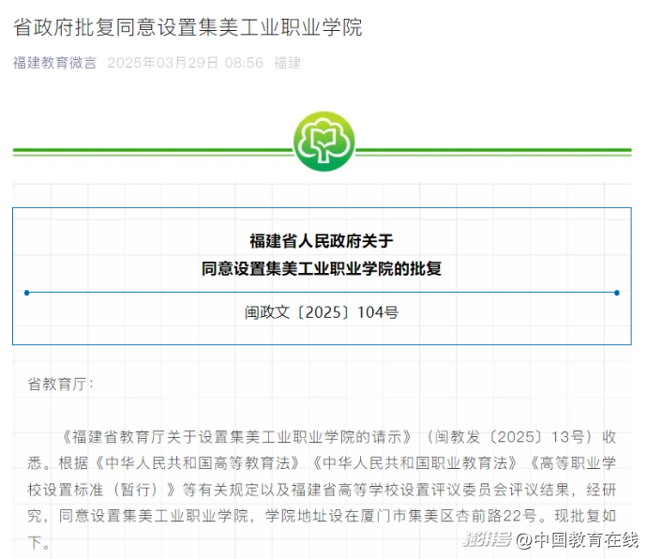The height and width of the screenshot is (559, 647).
Task: Click the article title 省政府批复同意设置集美工业职业学院
Action: (x=188, y=27)
